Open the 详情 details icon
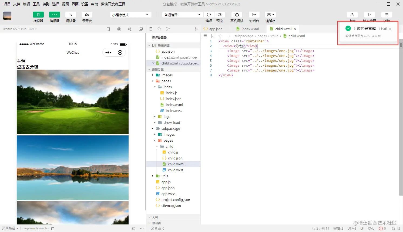 pos(387,15)
